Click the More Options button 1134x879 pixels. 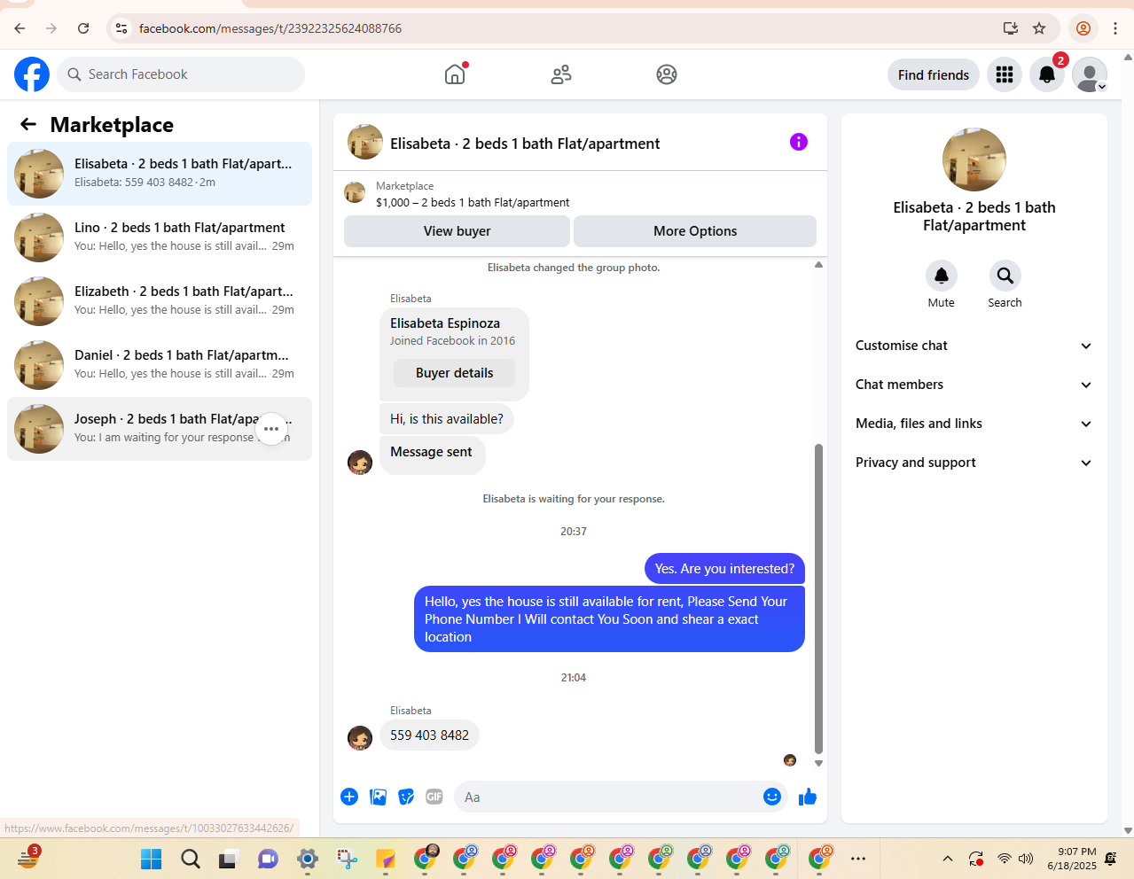[x=695, y=231]
